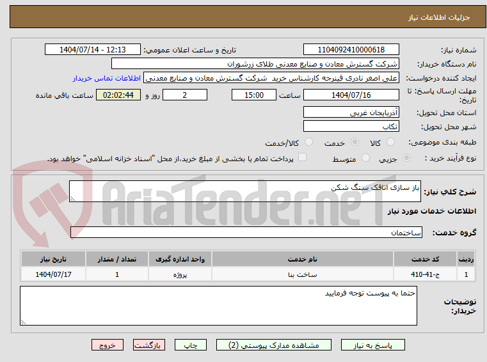Click the description box باز سازی اتاقک سنگ شکن
Screen dimensions: 487x362
244,191
